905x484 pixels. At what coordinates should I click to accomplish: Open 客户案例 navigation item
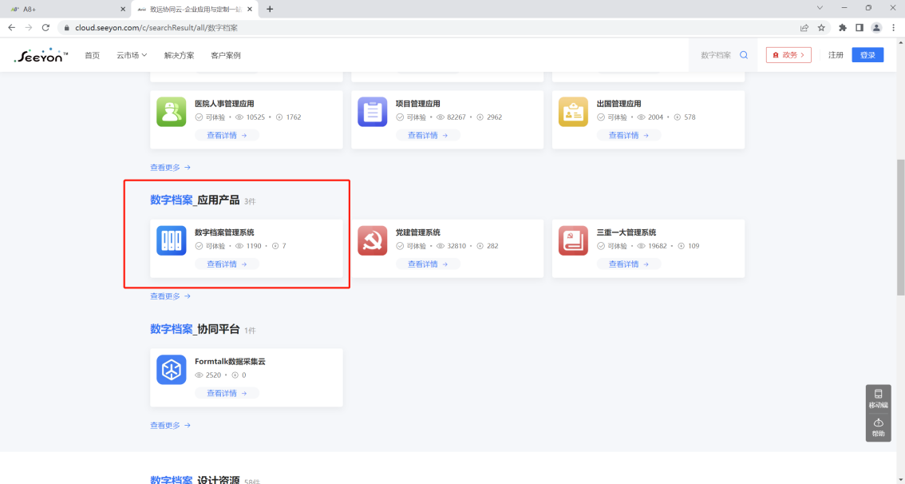226,55
